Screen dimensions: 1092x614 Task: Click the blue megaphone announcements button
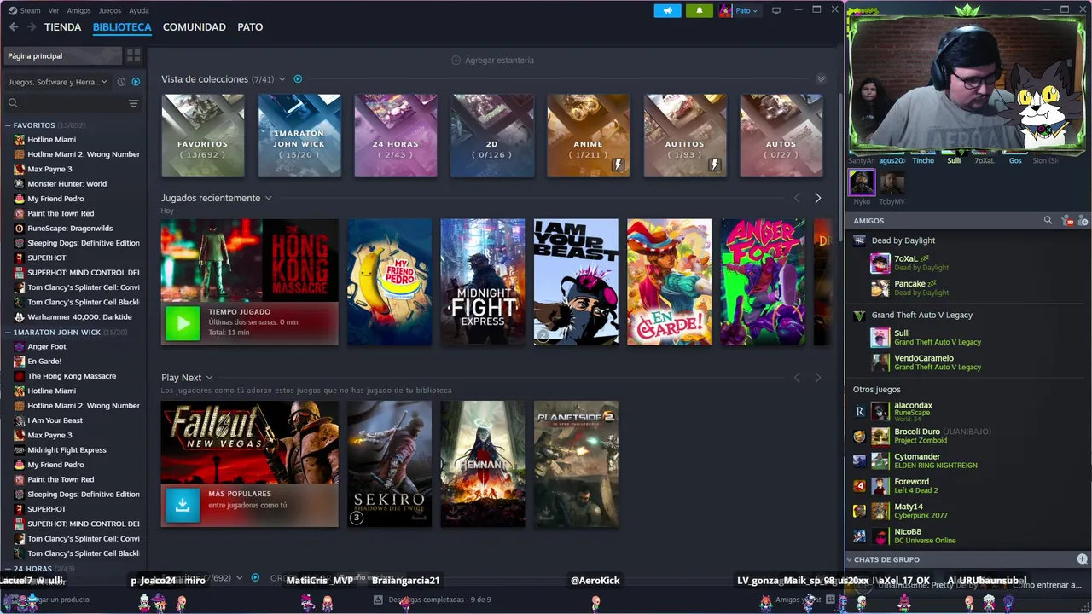(667, 10)
